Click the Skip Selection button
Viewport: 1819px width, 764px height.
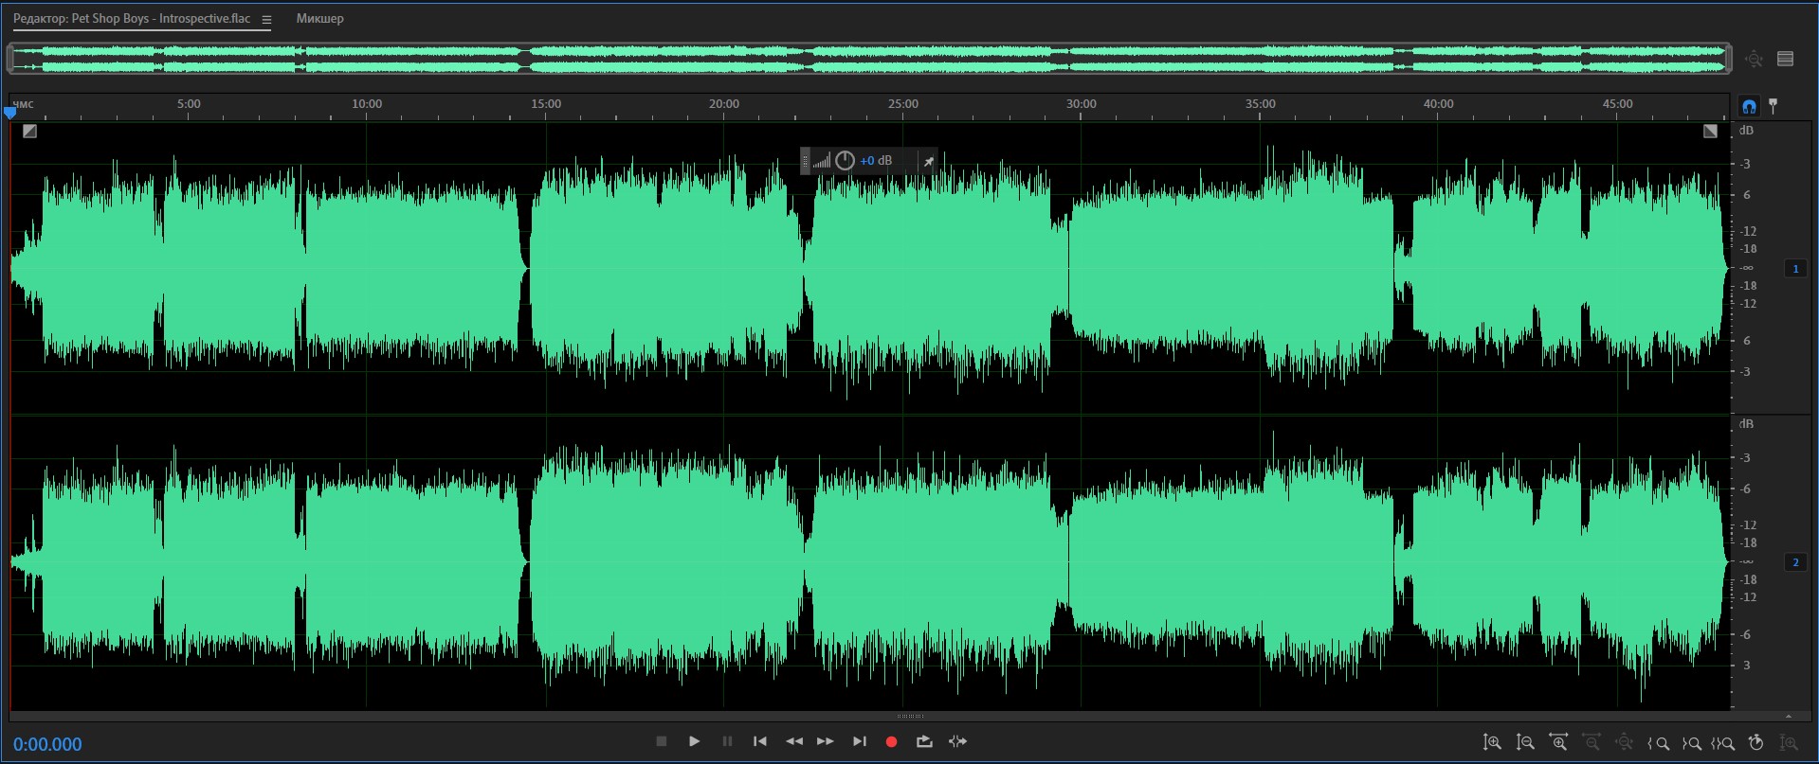coord(957,741)
